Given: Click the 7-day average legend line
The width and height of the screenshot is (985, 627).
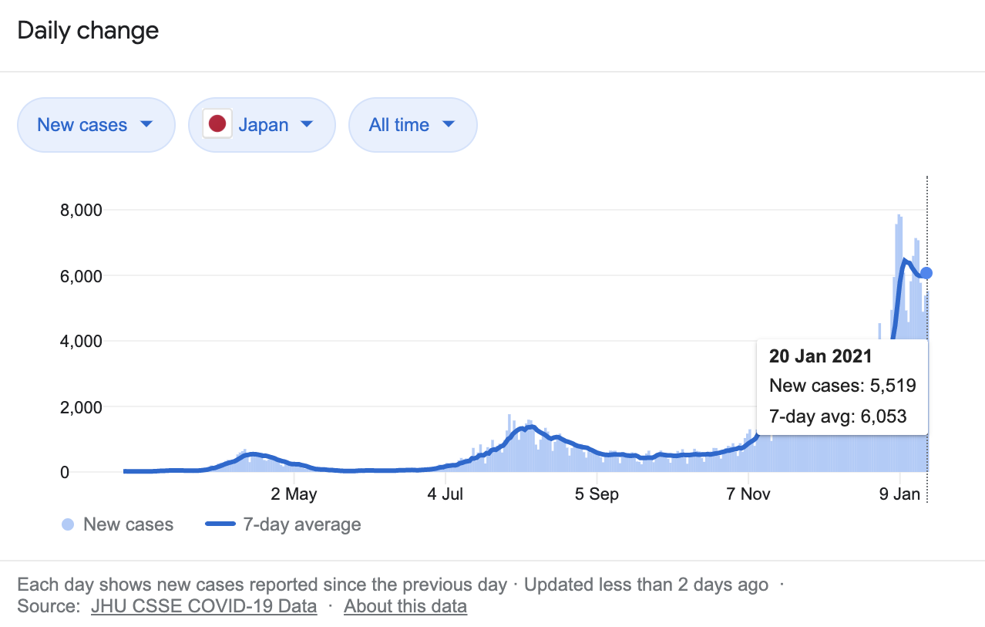Looking at the screenshot, I should tap(220, 525).
